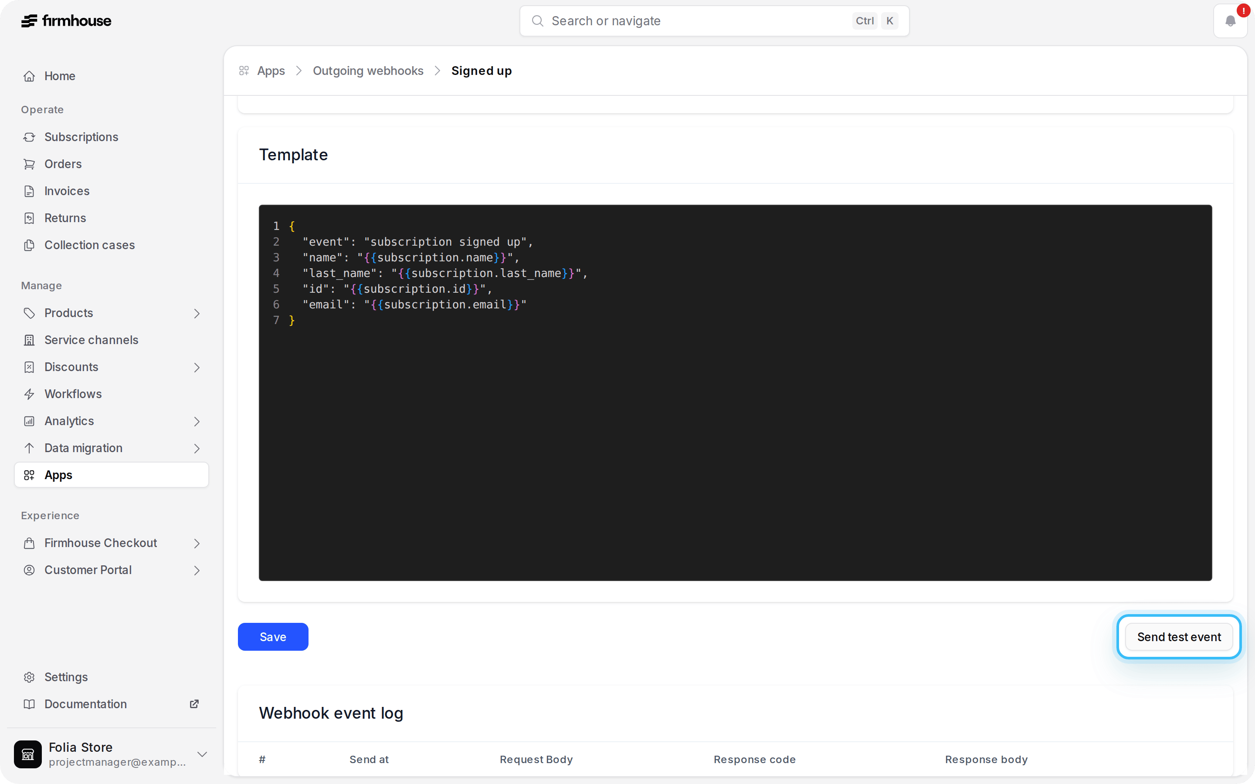Click the Settings gear icon

[30, 677]
